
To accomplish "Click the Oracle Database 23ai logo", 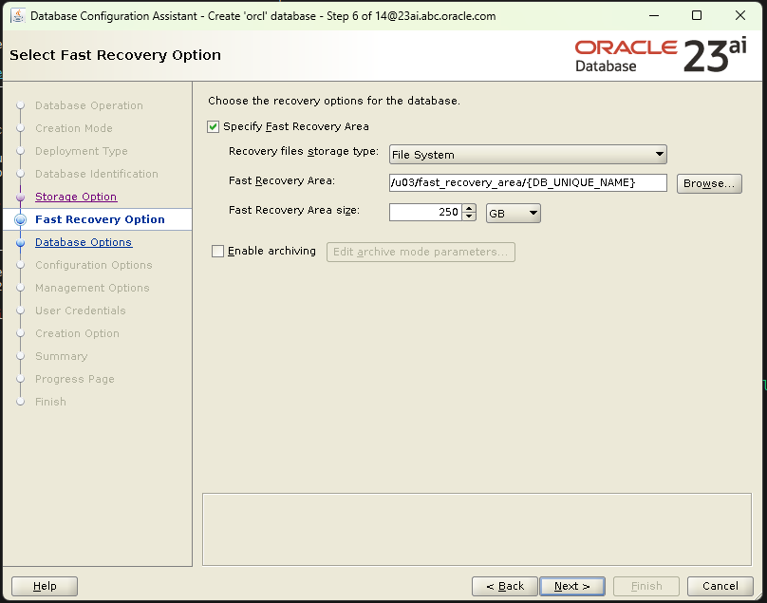I will 661,55.
